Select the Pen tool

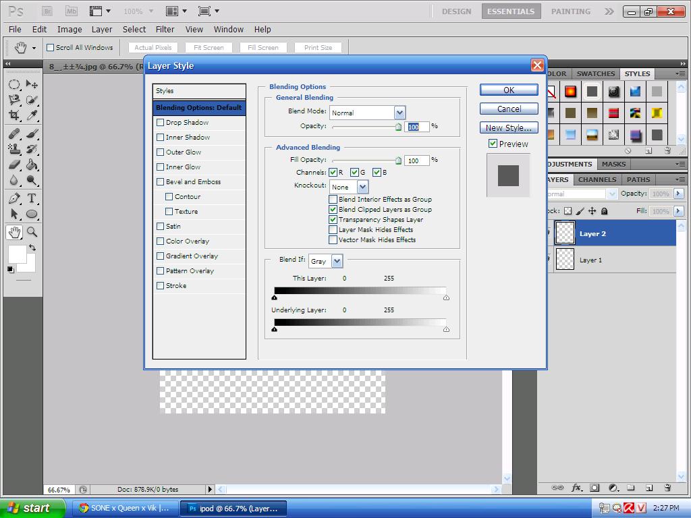(x=14, y=198)
